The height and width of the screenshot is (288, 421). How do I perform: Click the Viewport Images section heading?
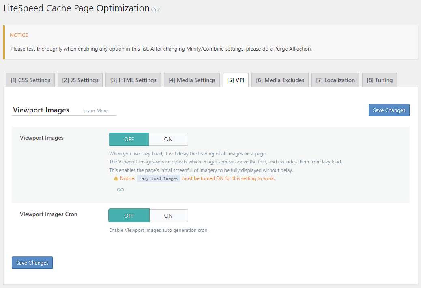pos(41,110)
